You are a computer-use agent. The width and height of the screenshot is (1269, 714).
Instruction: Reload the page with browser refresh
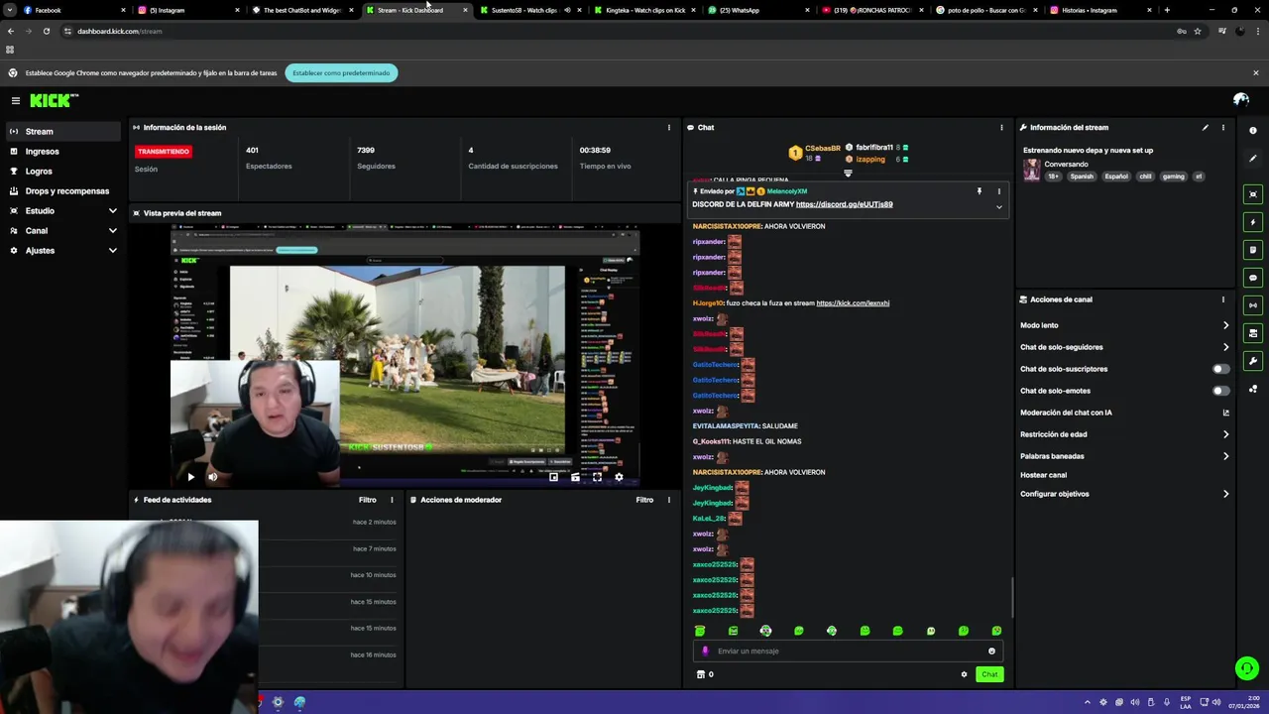46,31
